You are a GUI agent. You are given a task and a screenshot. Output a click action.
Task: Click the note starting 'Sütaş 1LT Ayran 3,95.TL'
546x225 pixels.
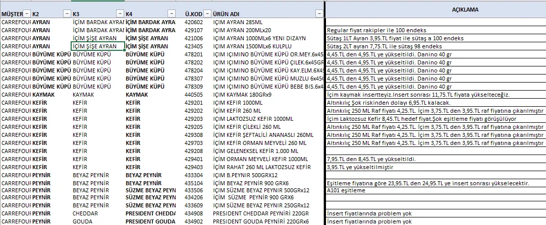[x=396, y=38]
